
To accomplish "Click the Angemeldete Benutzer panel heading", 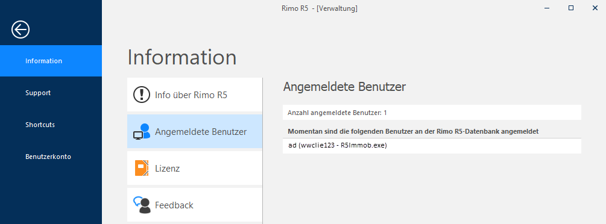I will pos(344,87).
